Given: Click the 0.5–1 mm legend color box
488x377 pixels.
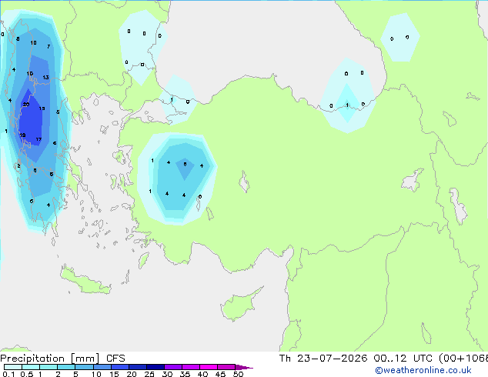Looking at the screenshot, I should 31,367.
